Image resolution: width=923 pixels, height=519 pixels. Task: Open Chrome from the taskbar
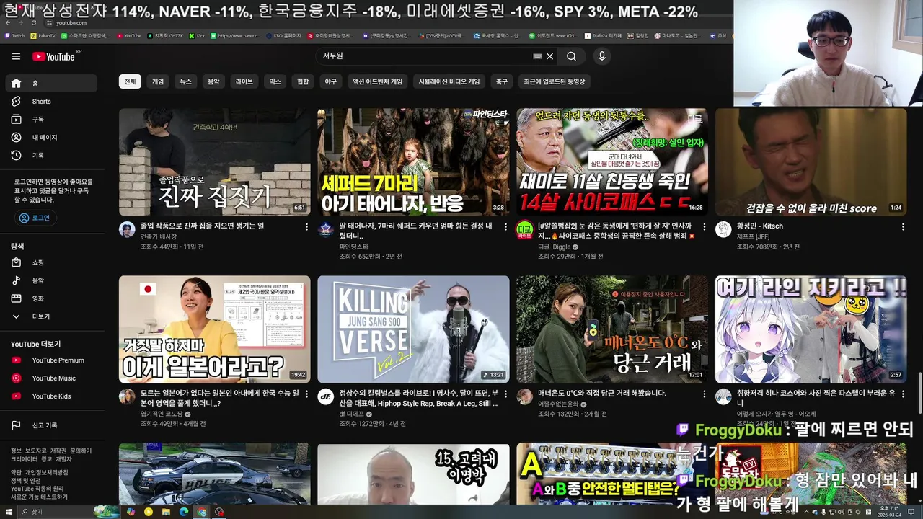pyautogui.click(x=202, y=512)
